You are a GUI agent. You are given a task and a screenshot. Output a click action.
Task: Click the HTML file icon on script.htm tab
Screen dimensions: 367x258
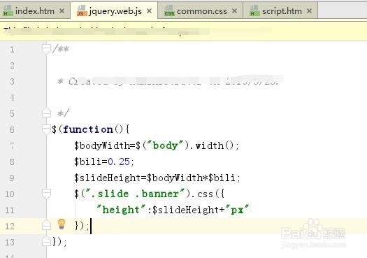pos(254,11)
